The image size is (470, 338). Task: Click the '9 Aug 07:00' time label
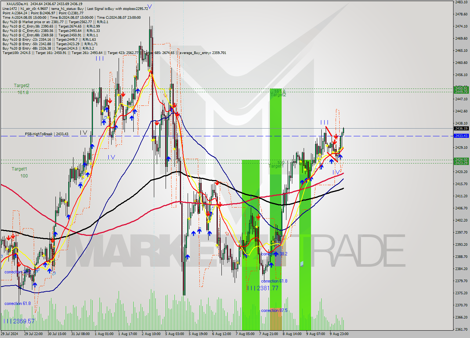click(x=315, y=334)
